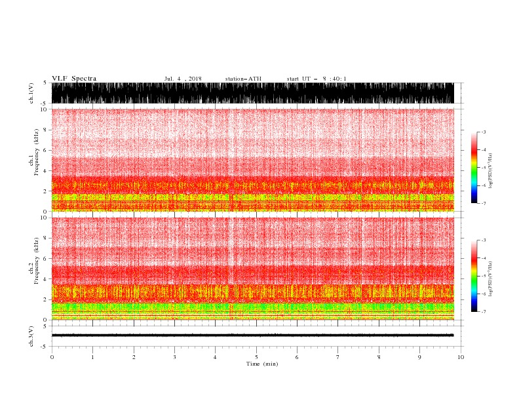Select the ch.2 spectrogram panel
Image resolution: width=519 pixels, height=401 pixels.
tap(253, 269)
